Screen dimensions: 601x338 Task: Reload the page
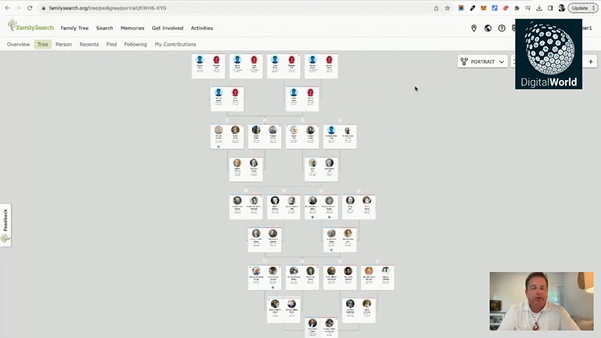click(30, 8)
